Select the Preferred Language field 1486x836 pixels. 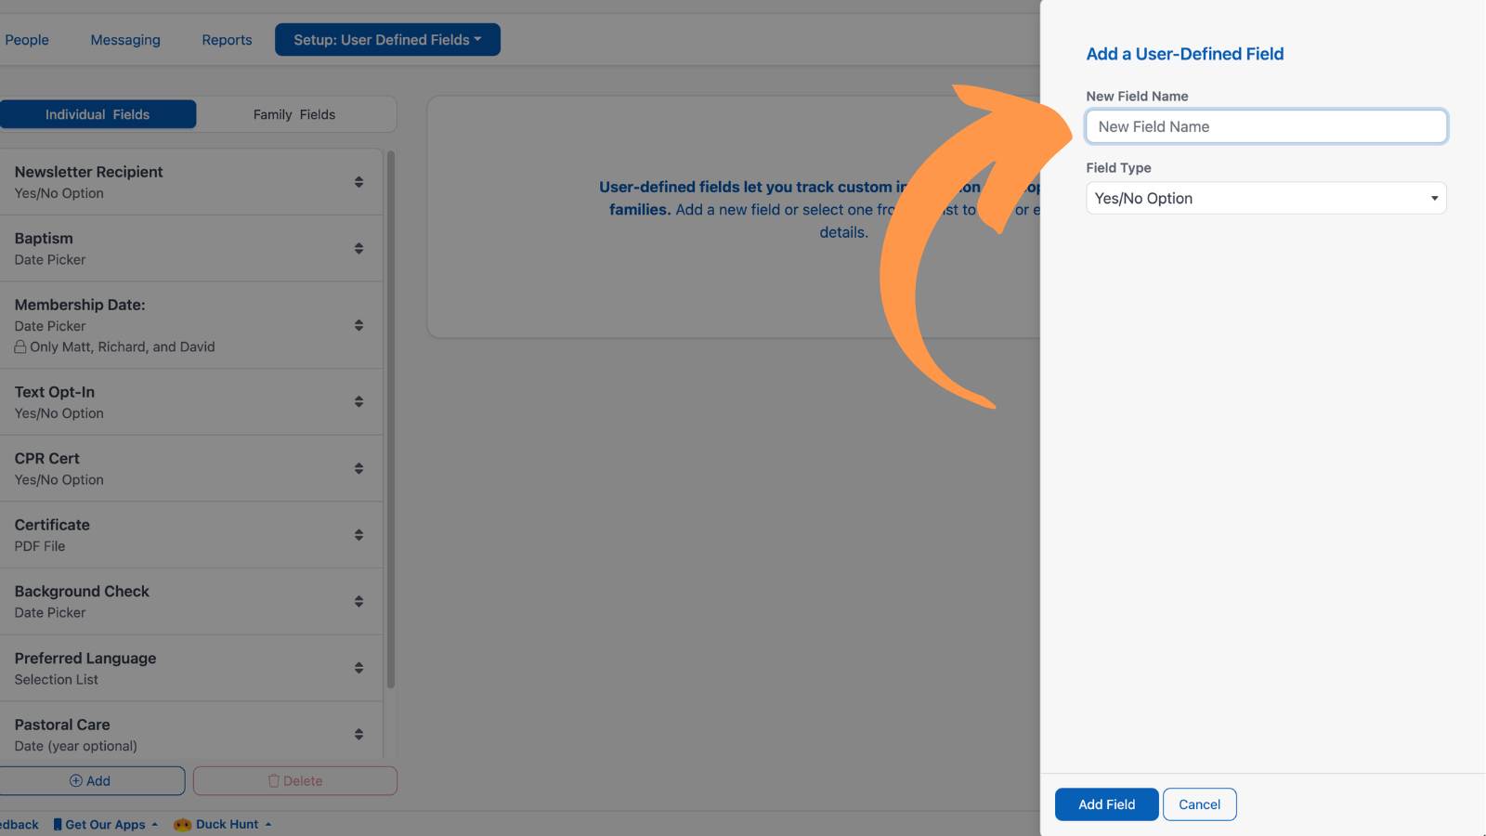tap(191, 668)
